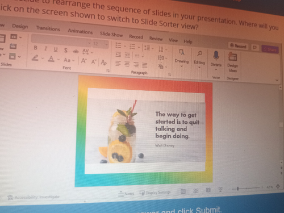Open the Help tab
Image resolution: width=284 pixels, height=213 pixels.
pyautogui.click(x=188, y=41)
